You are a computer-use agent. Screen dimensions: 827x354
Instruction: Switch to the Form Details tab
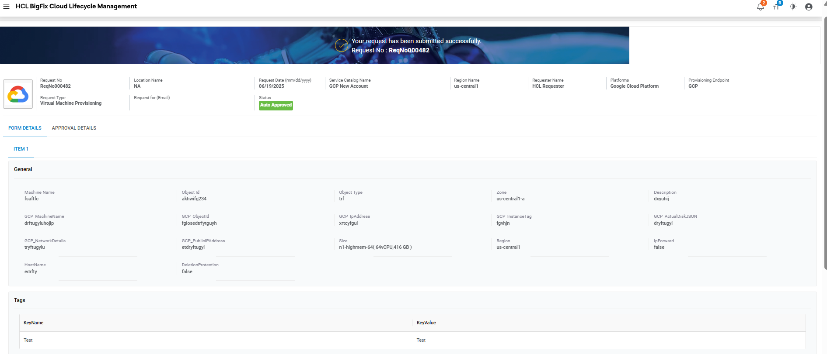pos(25,128)
